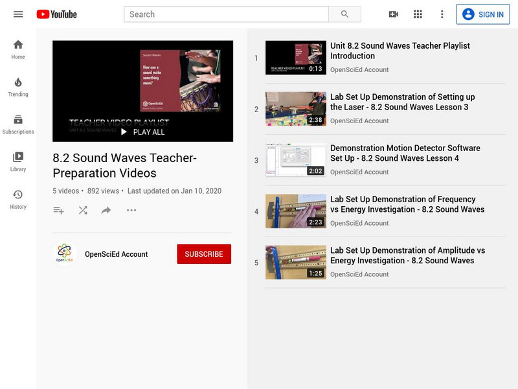The width and height of the screenshot is (518, 389).
Task: Click the search magnifier button
Action: pos(344,14)
